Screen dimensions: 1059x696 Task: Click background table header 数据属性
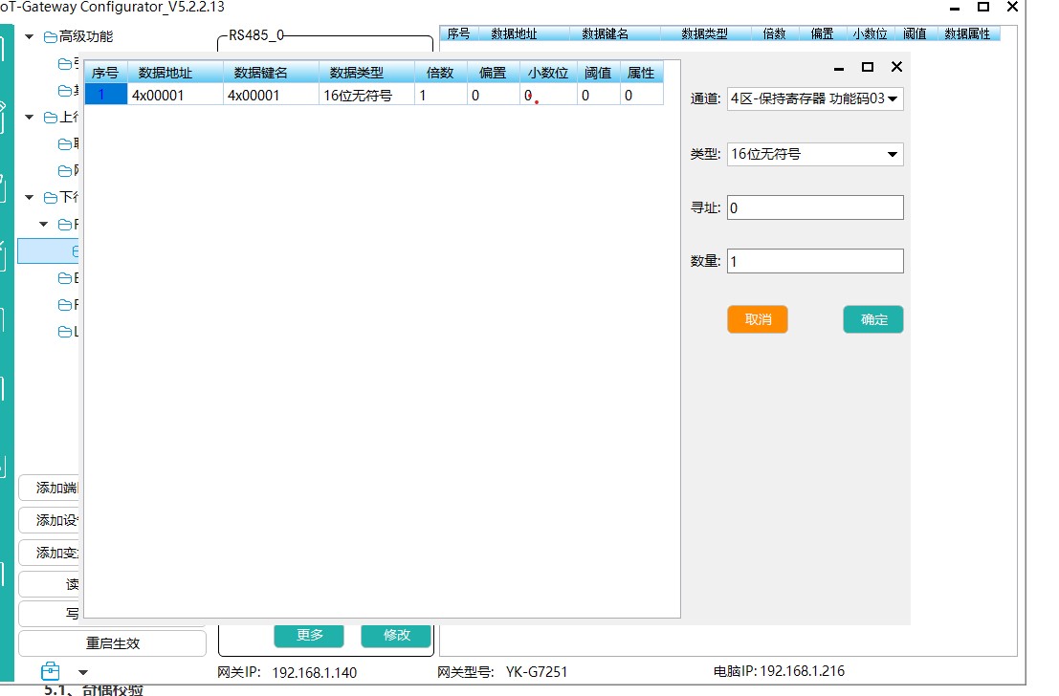pyautogui.click(x=968, y=33)
